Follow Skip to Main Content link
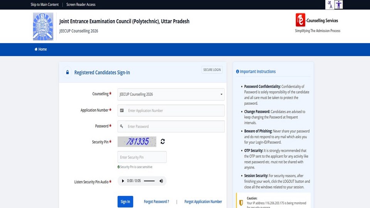The image size is (370, 208). pos(45,5)
